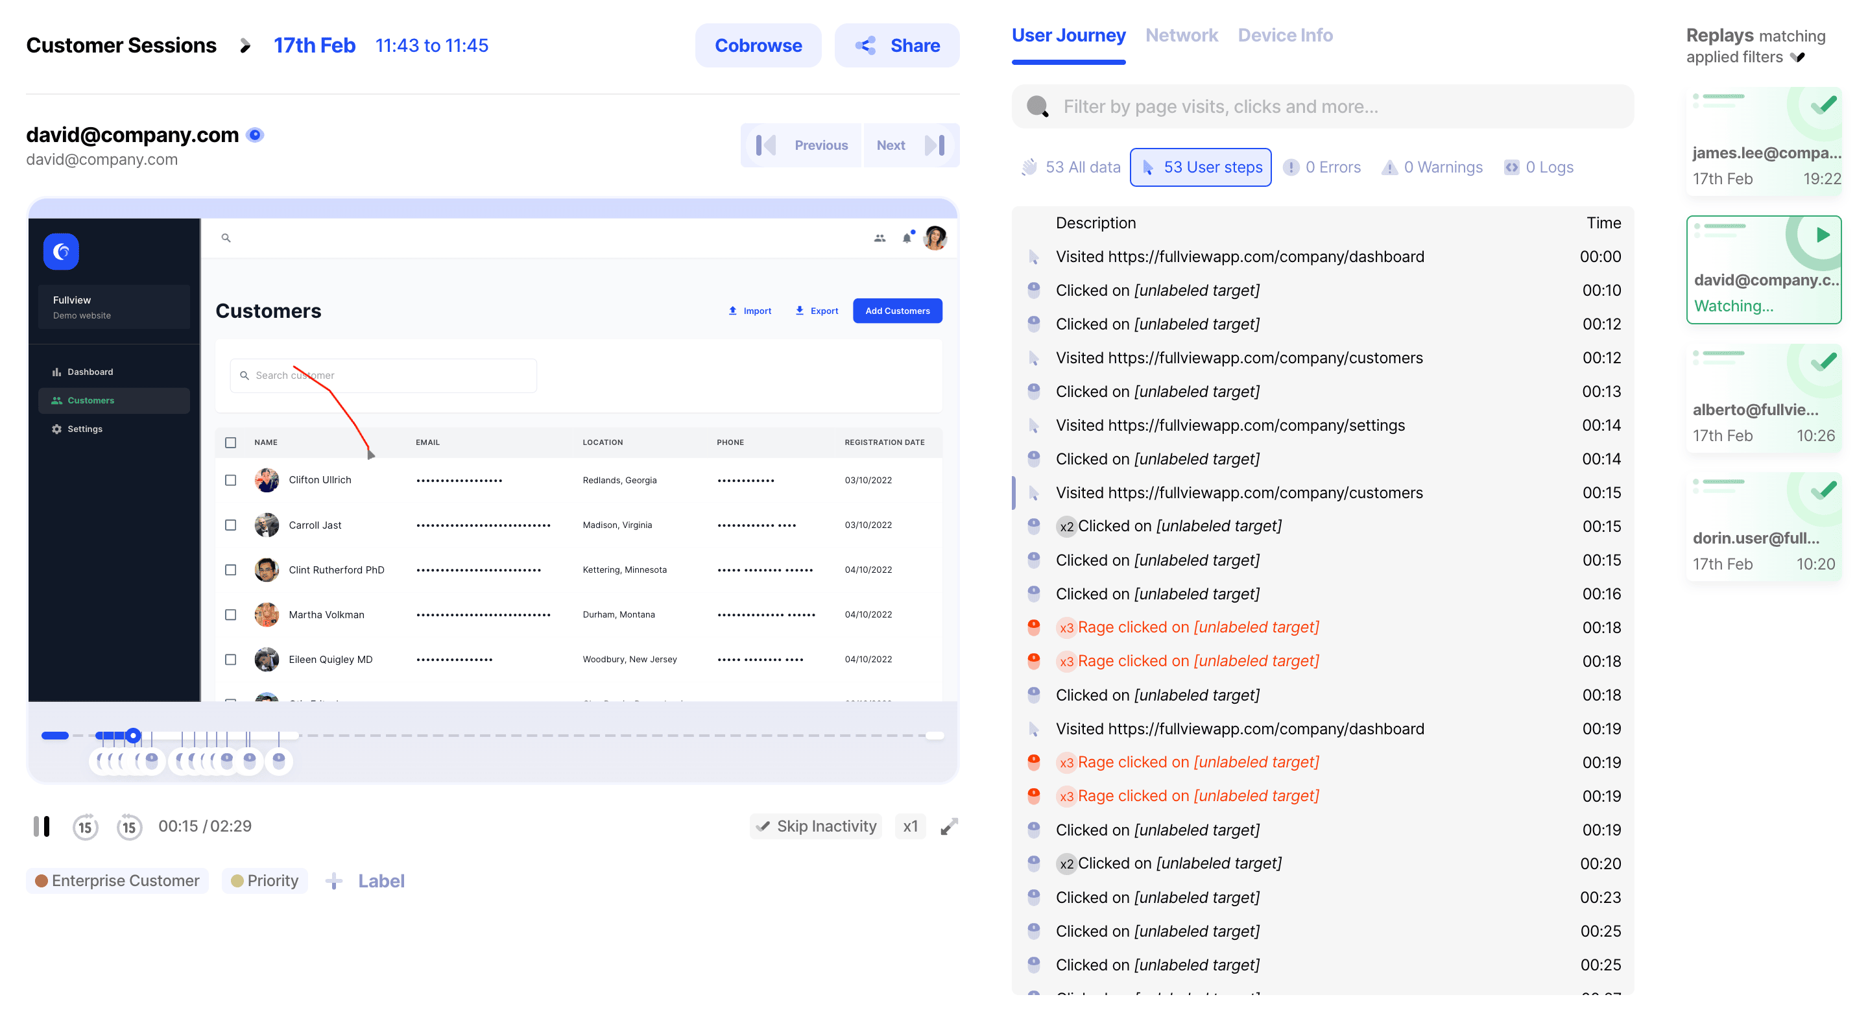The width and height of the screenshot is (1868, 1021).
Task: Enter fullscreen mode for the replay player
Action: (x=949, y=826)
